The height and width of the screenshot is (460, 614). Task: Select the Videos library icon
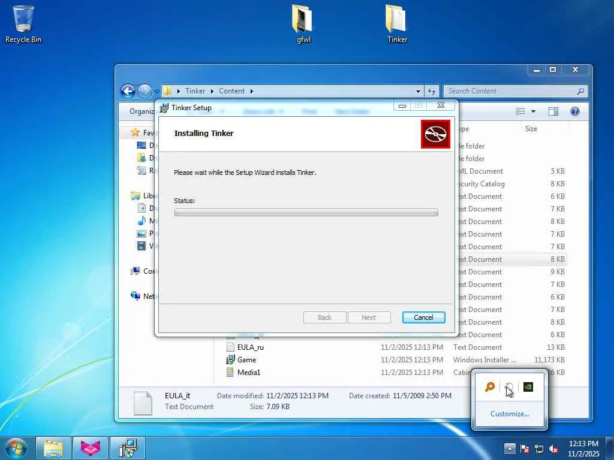click(142, 246)
